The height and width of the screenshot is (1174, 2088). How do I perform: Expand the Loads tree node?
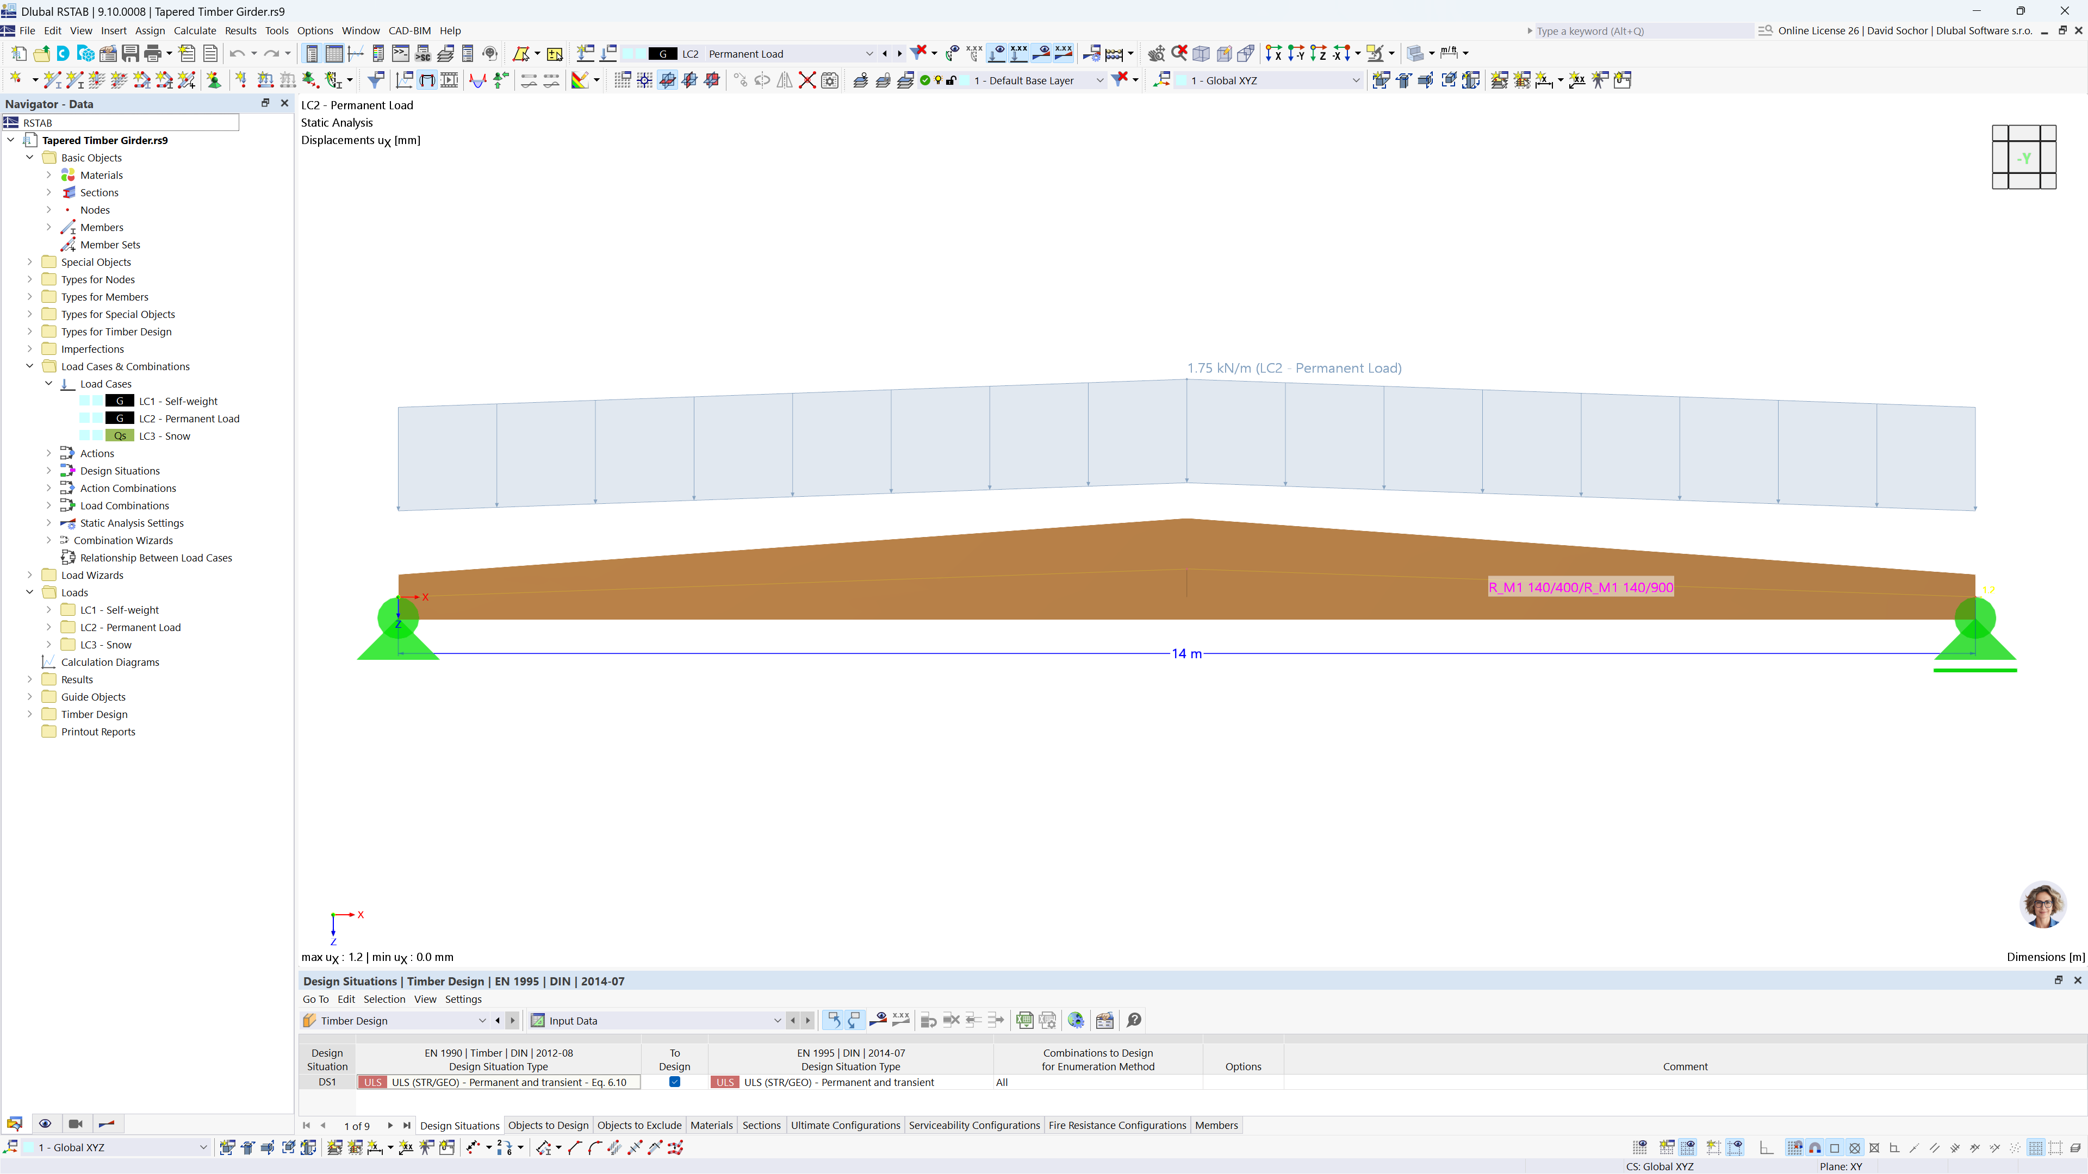point(30,592)
